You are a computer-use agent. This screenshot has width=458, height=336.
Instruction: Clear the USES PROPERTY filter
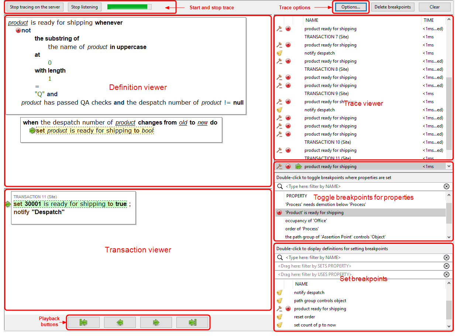[x=447, y=274]
